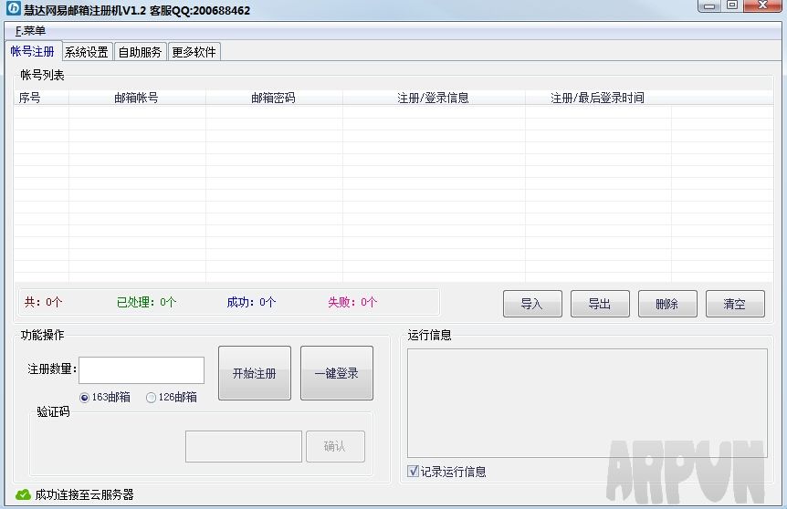The width and height of the screenshot is (787, 509).
Task: Sort by 邮箱帐号 column header
Action: 137,98
